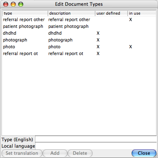Click the yellow minimize window button
158x158 pixels.
point(13,4)
